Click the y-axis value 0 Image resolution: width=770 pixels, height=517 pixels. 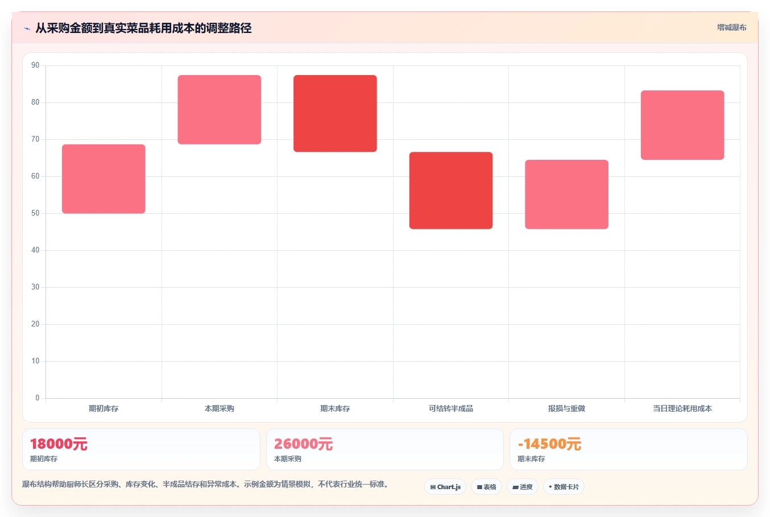click(38, 398)
